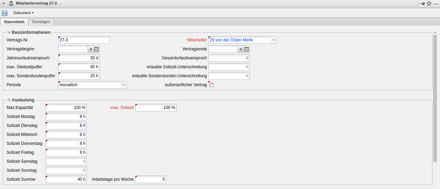The height and width of the screenshot is (189, 440).
Task: Expand the Periode dropdown showing monatlich
Action: 124,85
